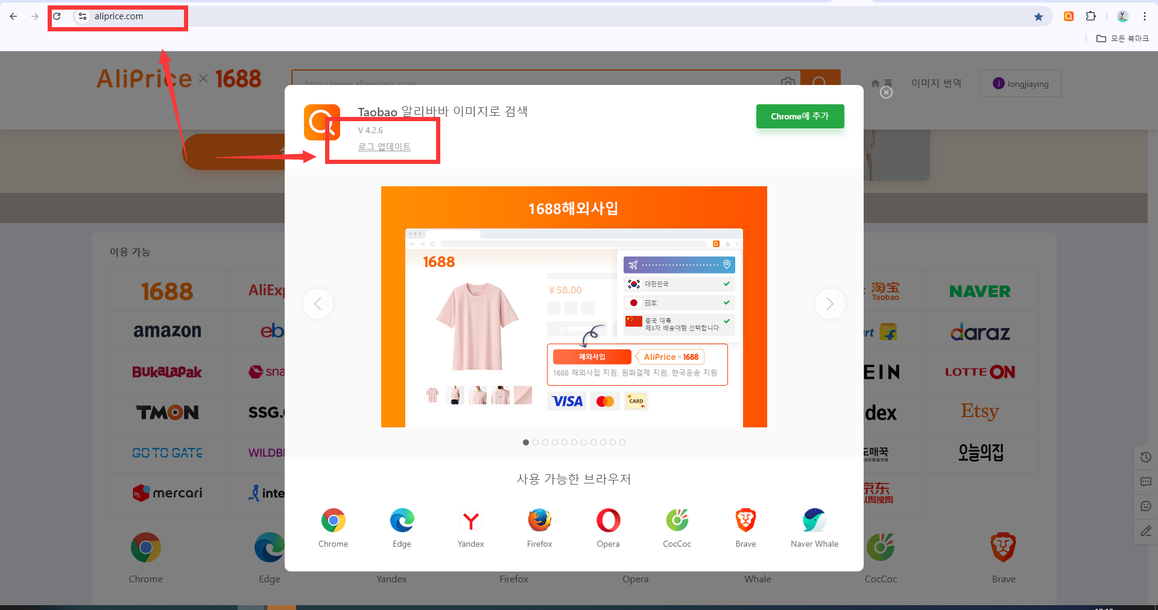Click the 1688해외사입 promo slide image
The image size is (1158, 610).
(574, 307)
